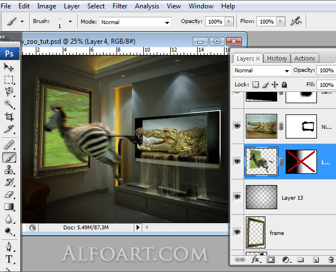Create new group folder icon

(x=300, y=260)
